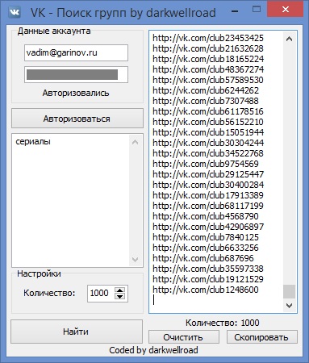Click the VK logo icon in title bar
This screenshot has width=309, height=363.
tap(15, 12)
